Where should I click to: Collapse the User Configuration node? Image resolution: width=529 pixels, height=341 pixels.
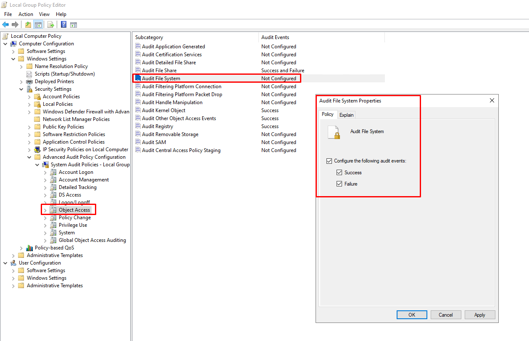pyautogui.click(x=5, y=263)
